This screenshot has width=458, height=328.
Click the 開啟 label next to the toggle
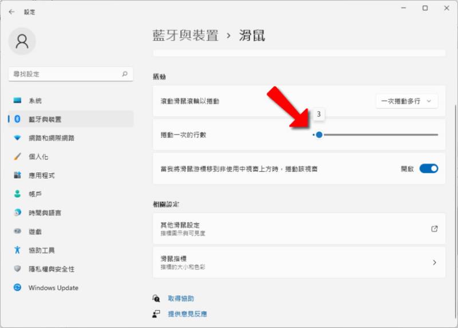[407, 169]
